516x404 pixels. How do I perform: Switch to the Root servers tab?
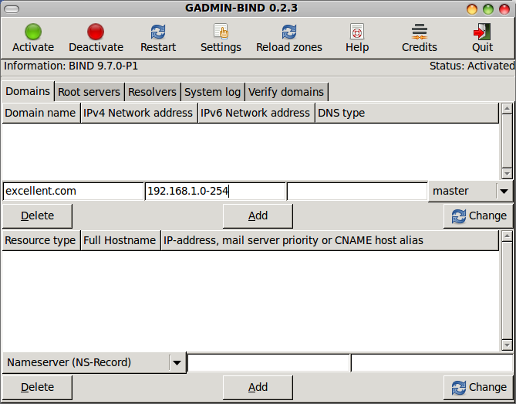(89, 92)
